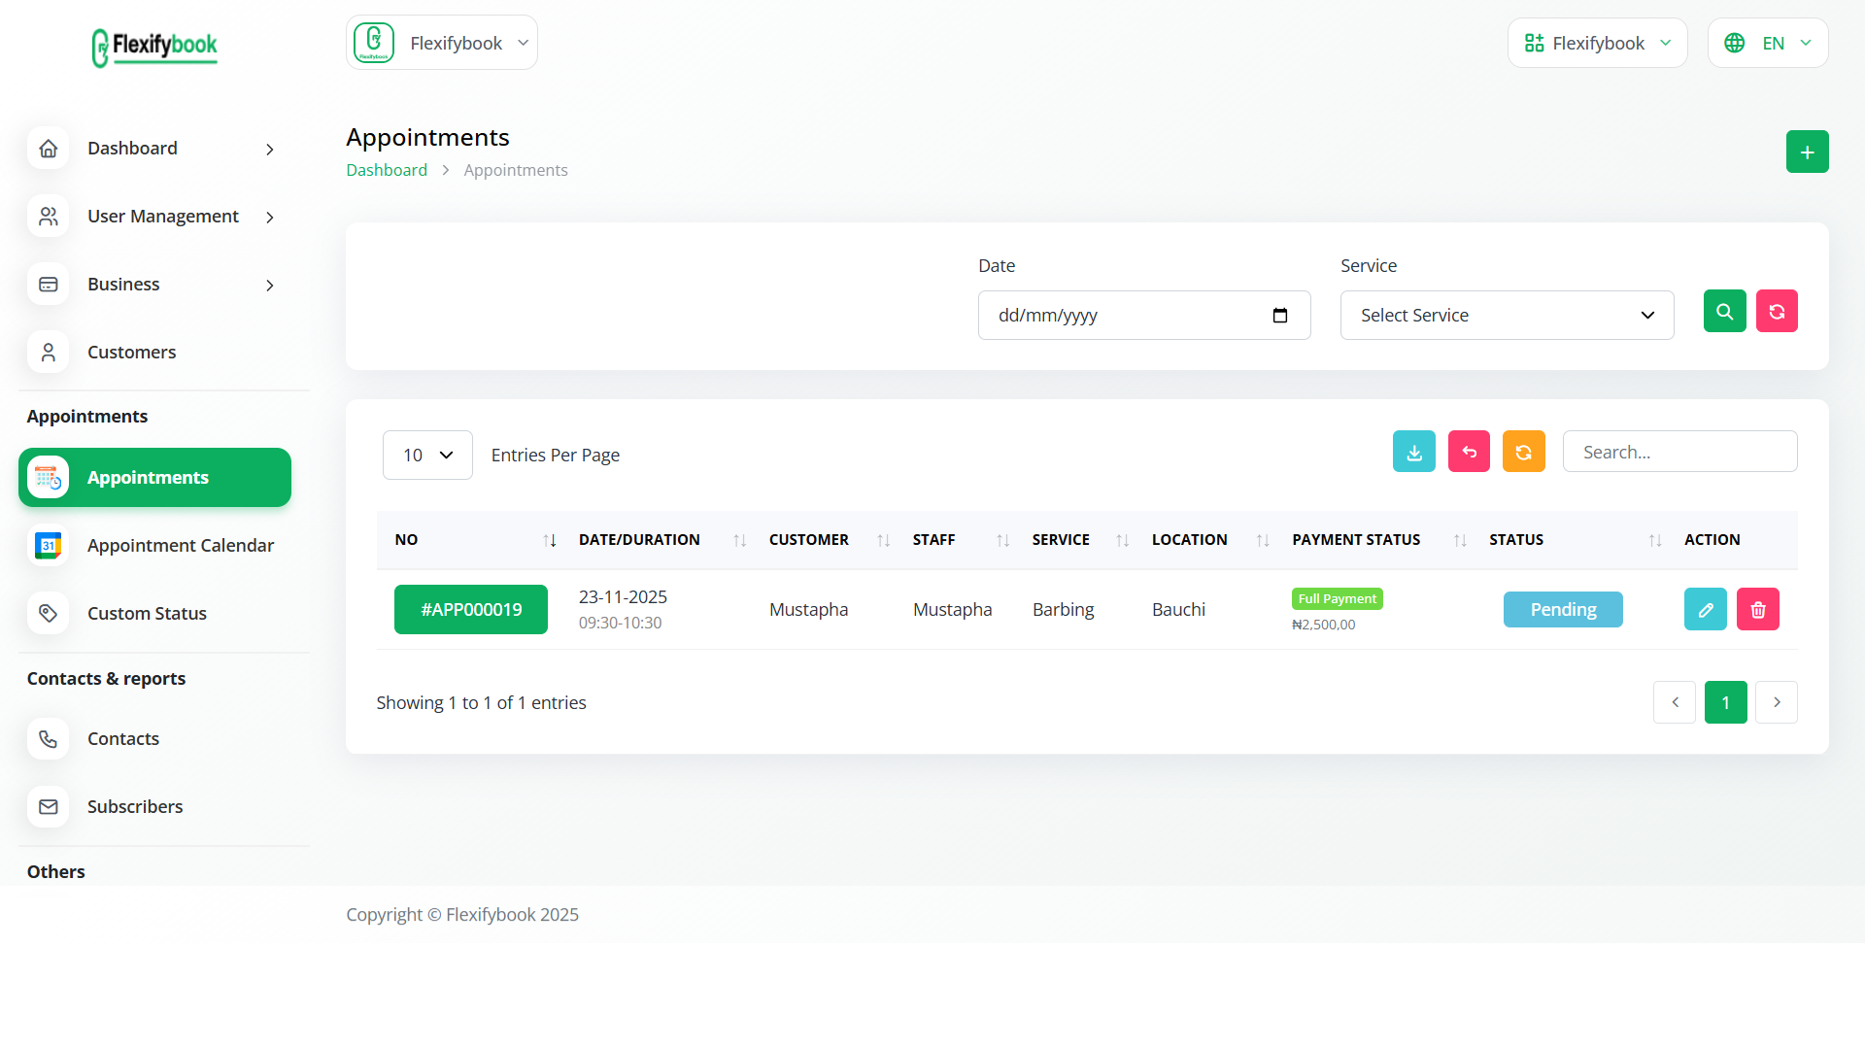
Task: Click the download export icon above the table
Action: [1413, 451]
